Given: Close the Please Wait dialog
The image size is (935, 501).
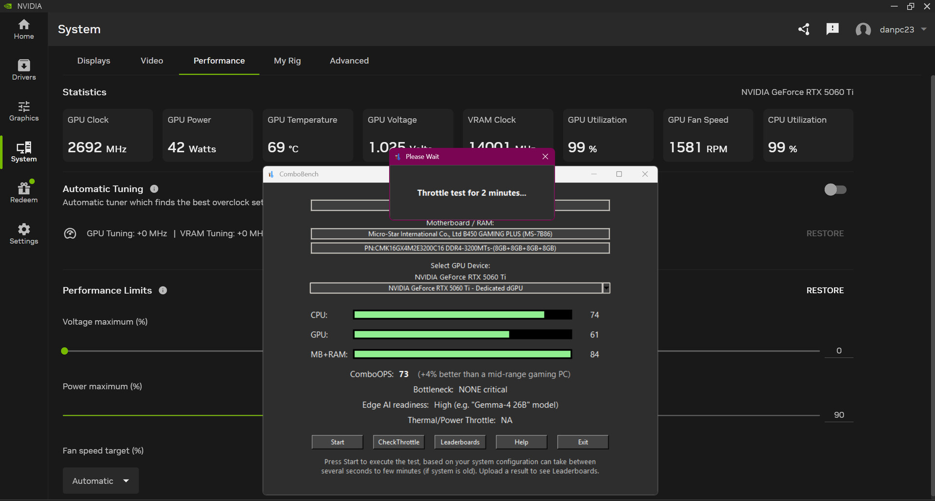Looking at the screenshot, I should 545,157.
